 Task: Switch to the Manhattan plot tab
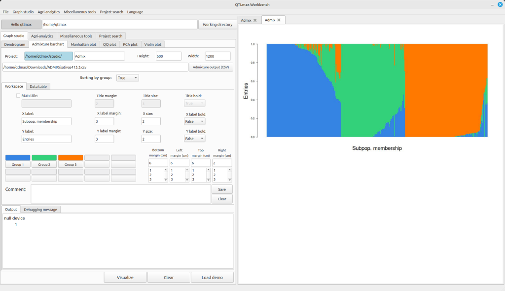(x=83, y=44)
